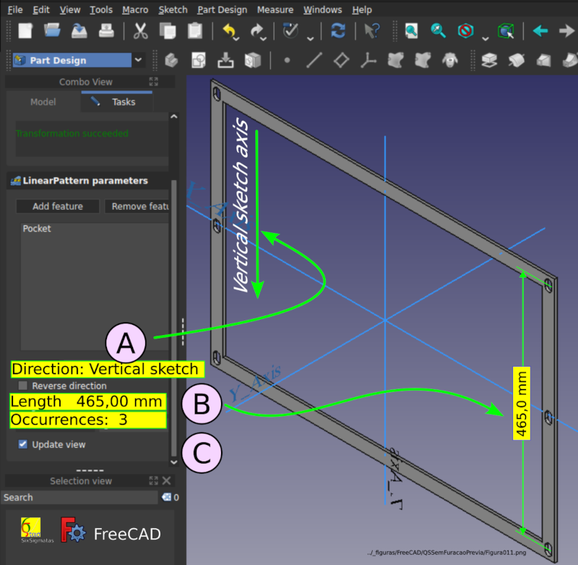The width and height of the screenshot is (578, 565).
Task: Select the Pad tool
Action: (x=489, y=60)
